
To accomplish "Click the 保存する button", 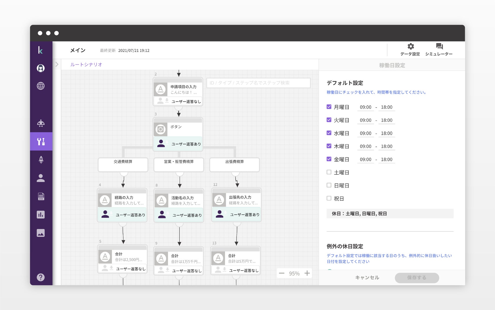I will pyautogui.click(x=417, y=277).
